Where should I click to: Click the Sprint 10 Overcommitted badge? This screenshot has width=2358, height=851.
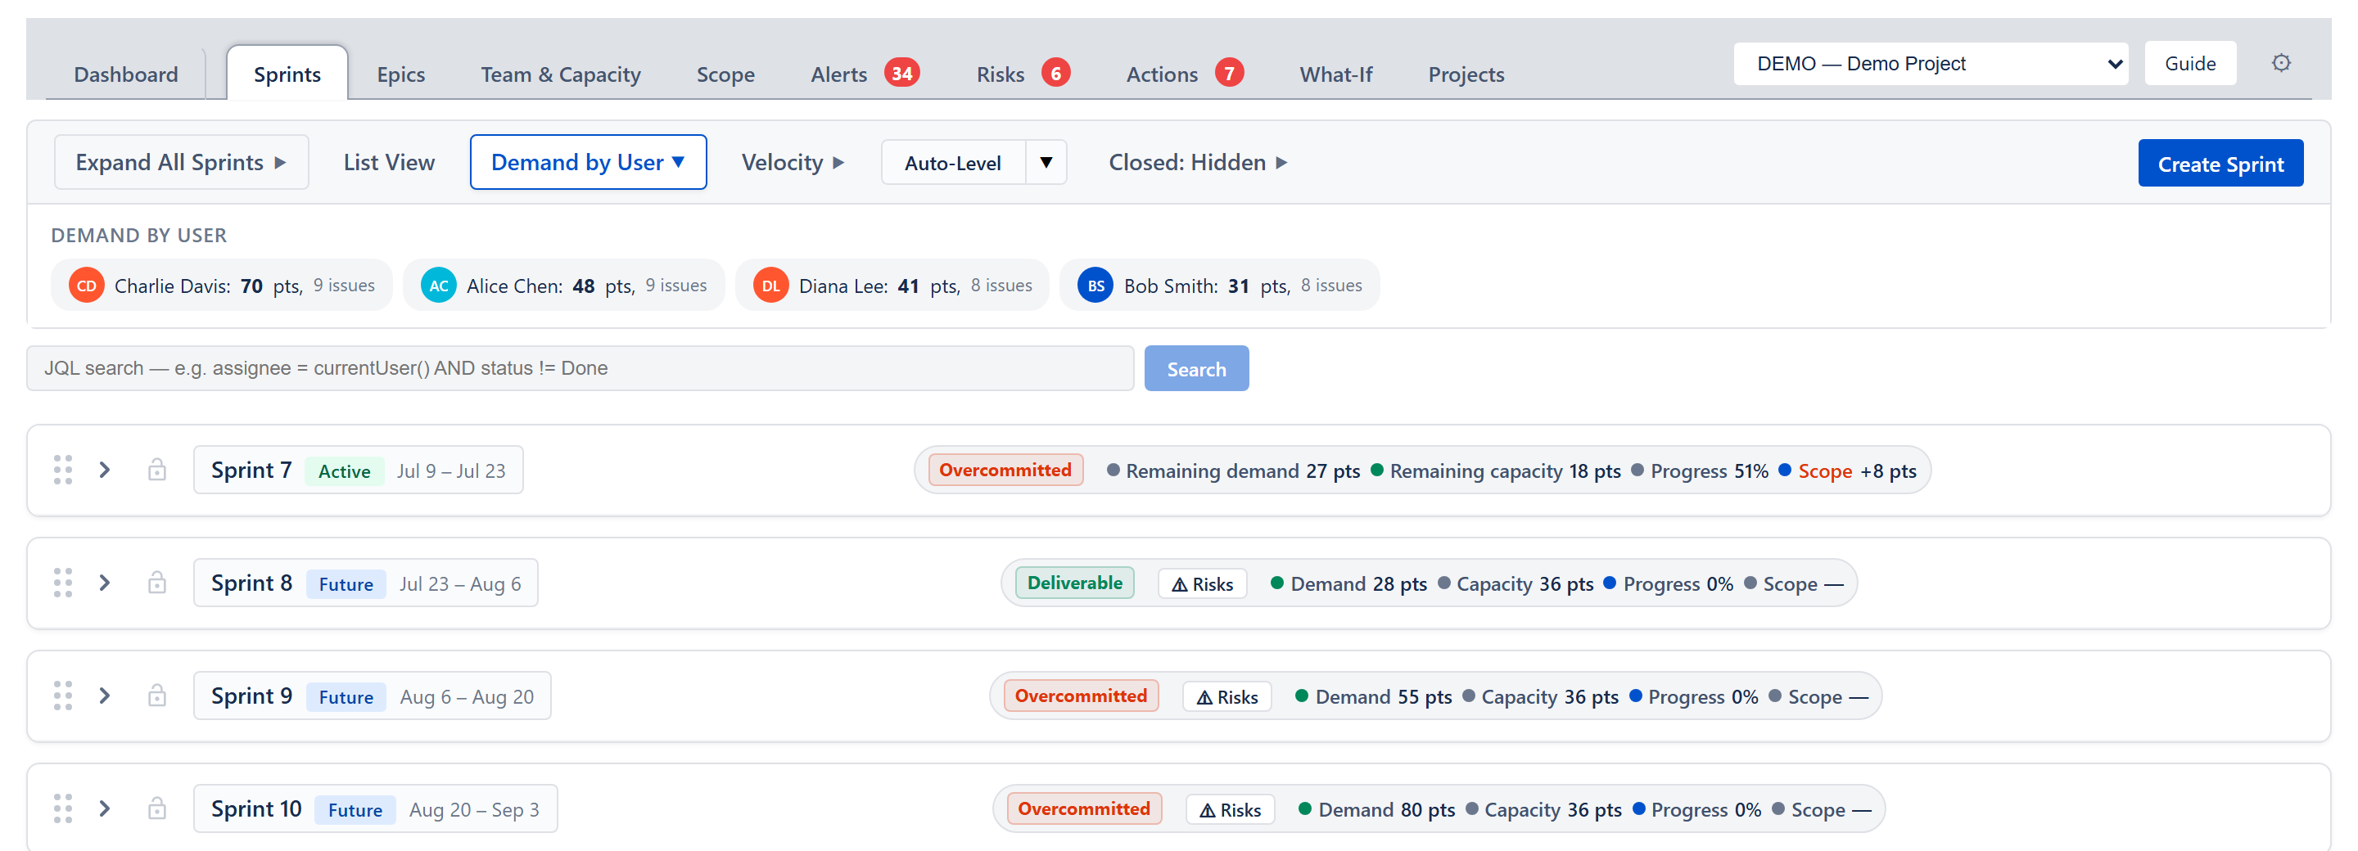[x=1084, y=809]
